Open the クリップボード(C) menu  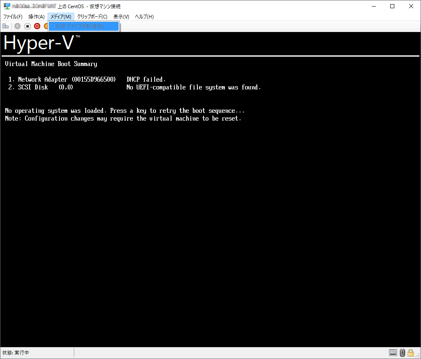click(92, 17)
